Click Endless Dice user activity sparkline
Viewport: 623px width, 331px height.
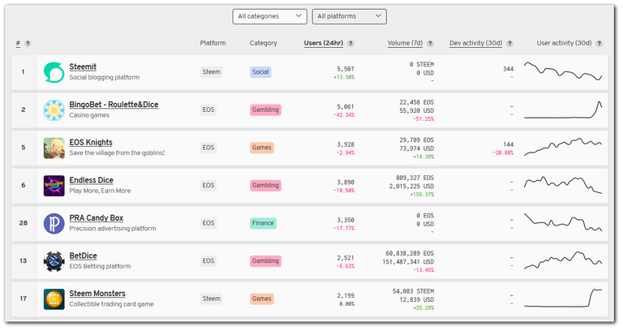point(563,185)
